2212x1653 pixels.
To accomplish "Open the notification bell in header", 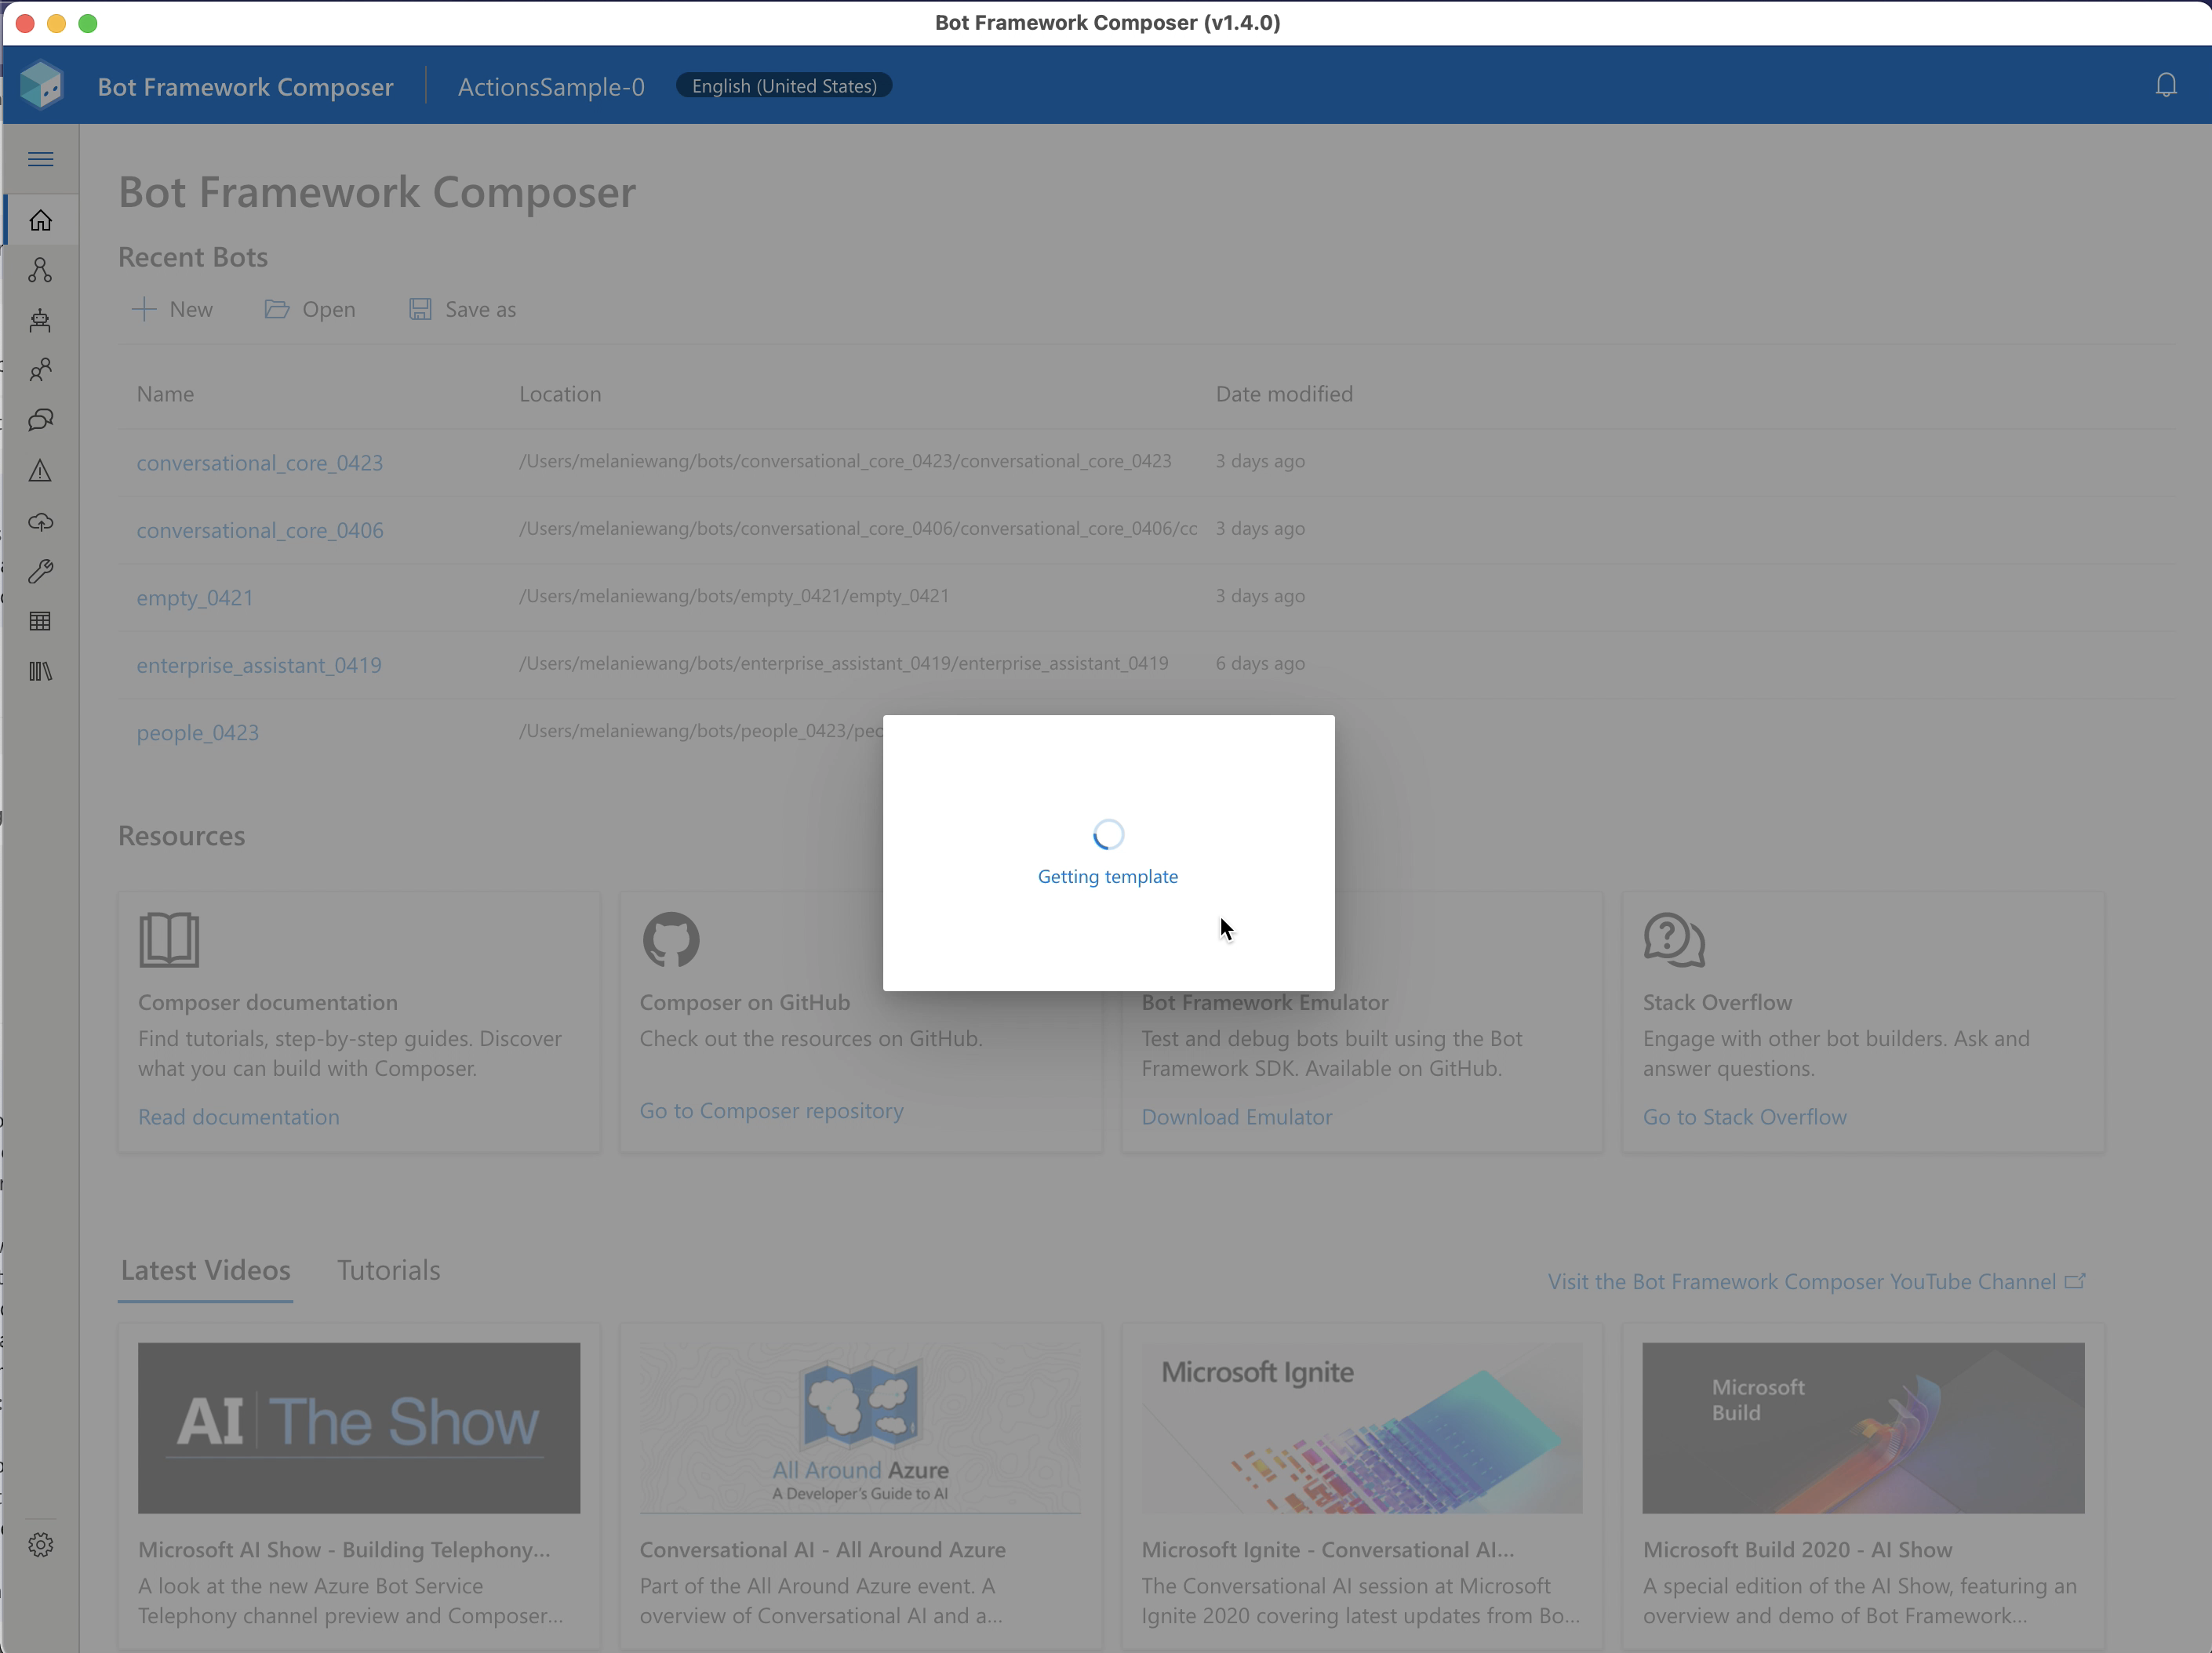I will 2166,85.
